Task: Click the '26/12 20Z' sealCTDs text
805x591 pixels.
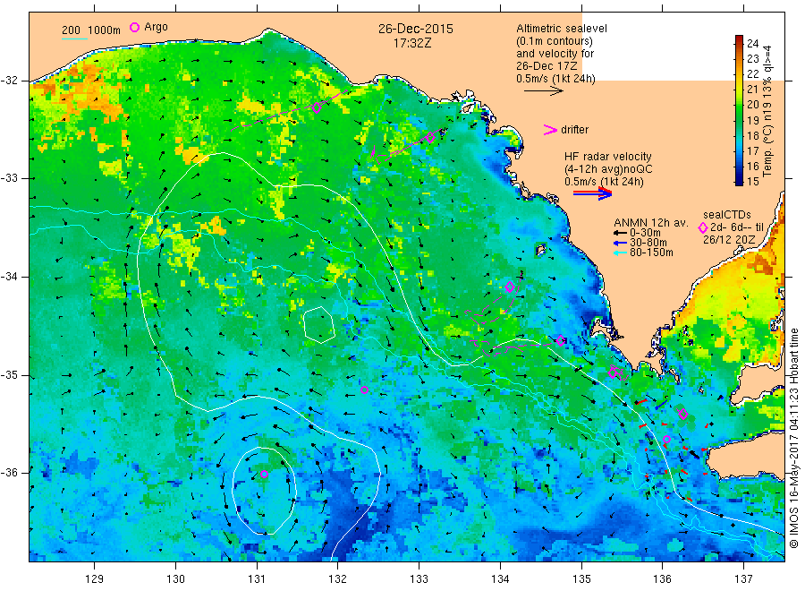Action: click(x=729, y=240)
